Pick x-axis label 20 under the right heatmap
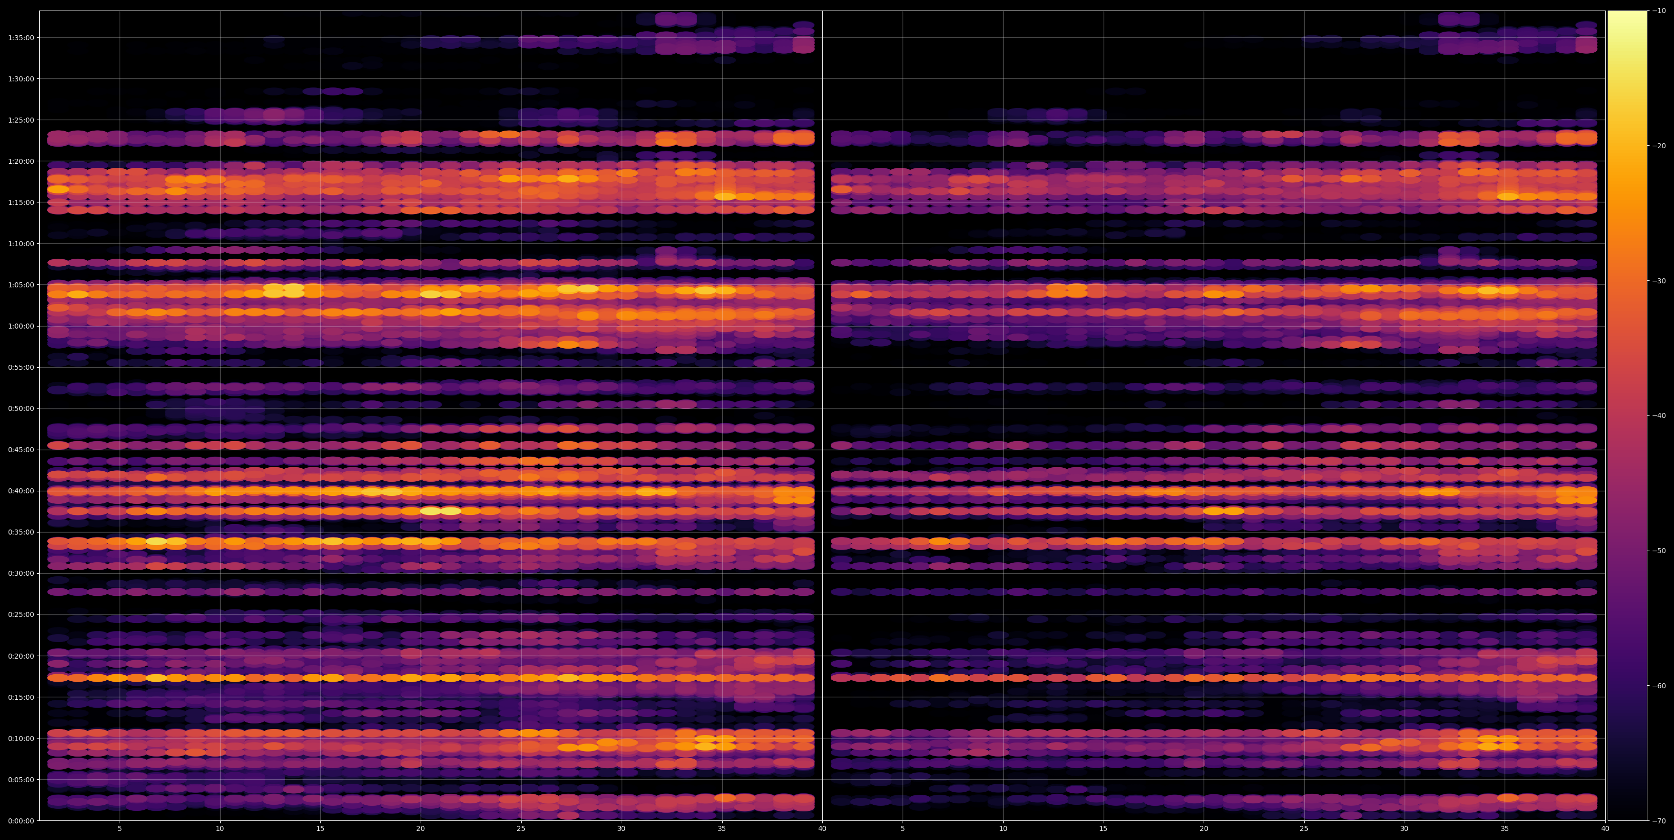 1204,829
